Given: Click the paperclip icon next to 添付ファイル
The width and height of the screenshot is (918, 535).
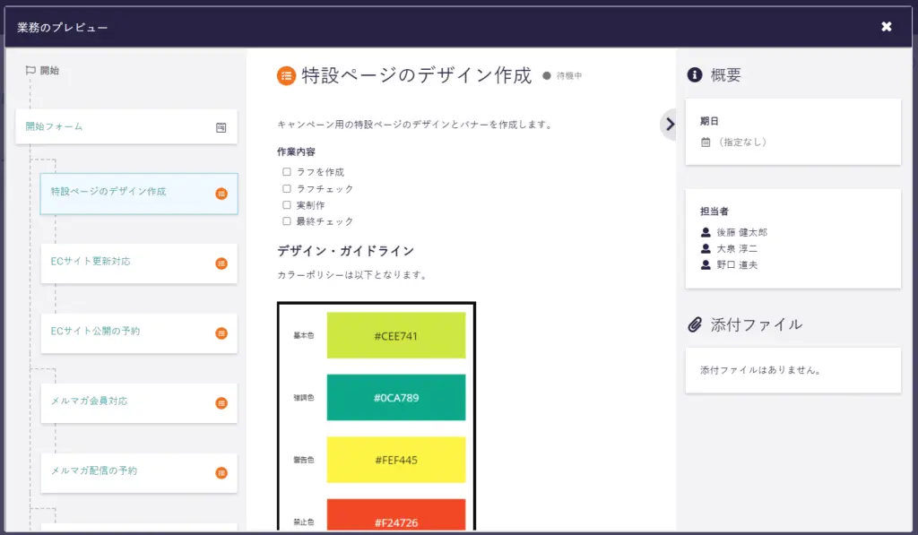Looking at the screenshot, I should pos(694,324).
